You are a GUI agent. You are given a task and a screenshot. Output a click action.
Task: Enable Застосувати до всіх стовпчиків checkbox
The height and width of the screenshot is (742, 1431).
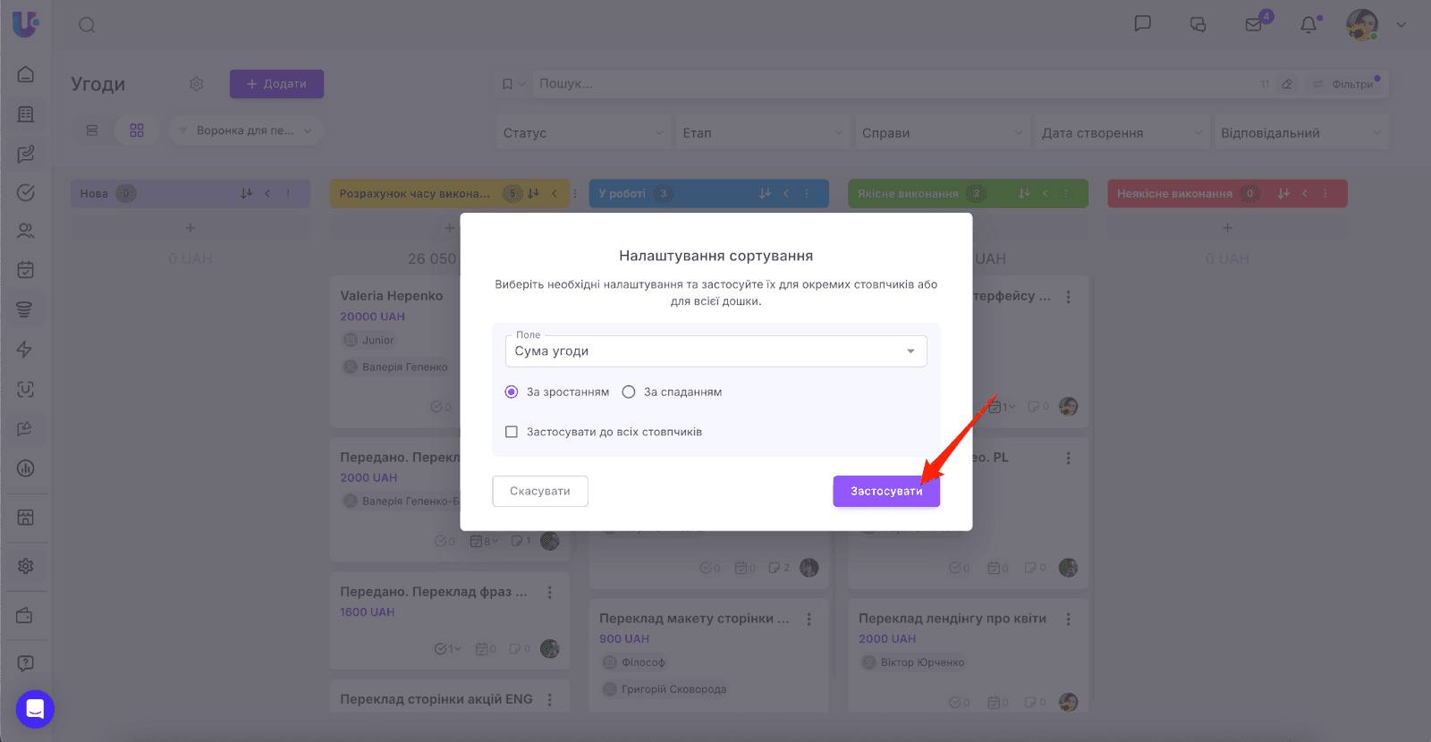(512, 432)
